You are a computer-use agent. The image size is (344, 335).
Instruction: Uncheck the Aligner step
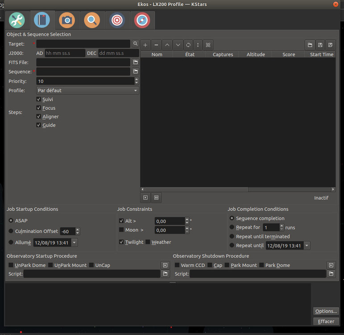click(39, 117)
